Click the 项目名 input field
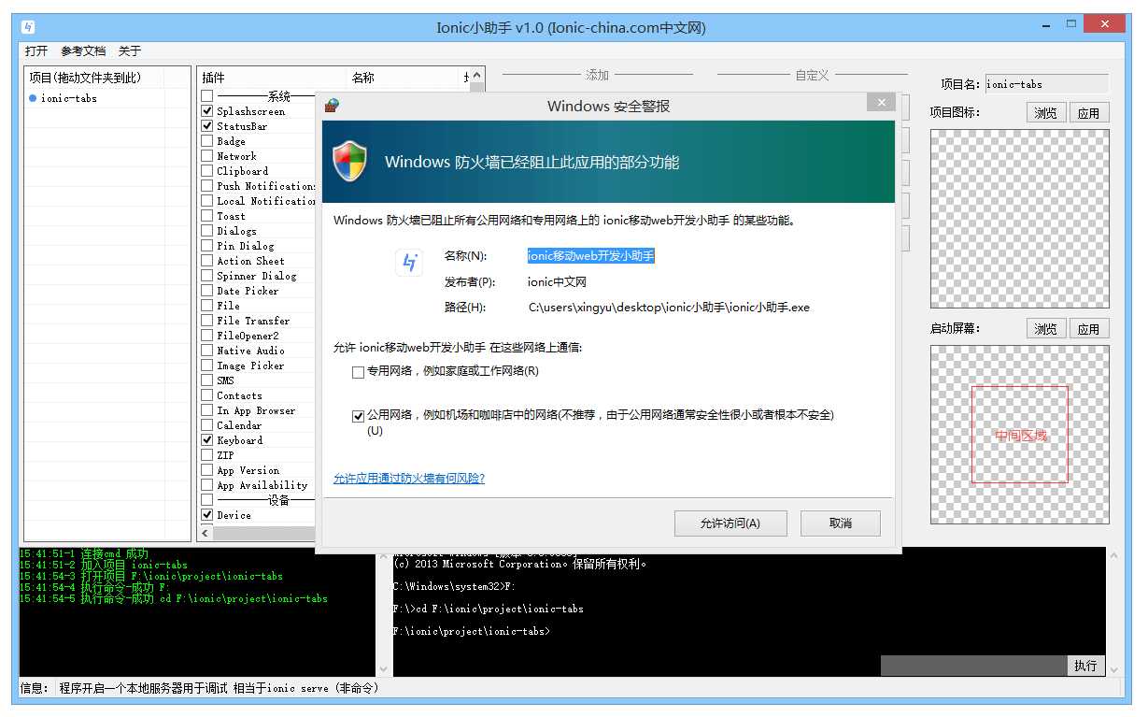The height and width of the screenshot is (717, 1148). (x=1047, y=84)
